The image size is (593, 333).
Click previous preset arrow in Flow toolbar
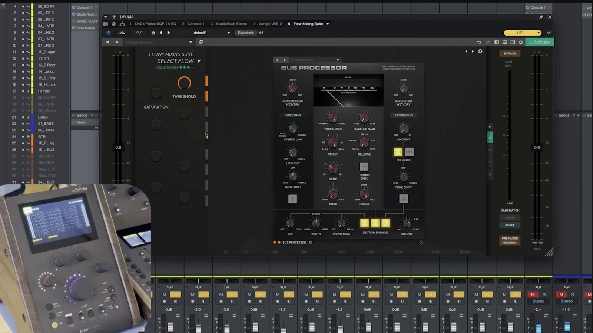click(107, 42)
